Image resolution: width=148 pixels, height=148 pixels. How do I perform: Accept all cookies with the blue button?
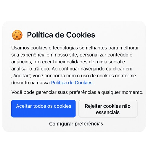pyautogui.click(x=44, y=109)
